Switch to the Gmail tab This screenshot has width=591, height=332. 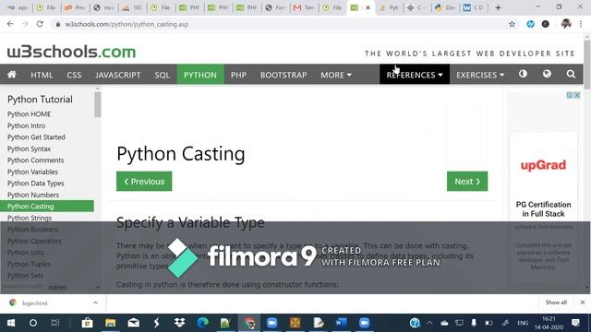pyautogui.click(x=304, y=7)
